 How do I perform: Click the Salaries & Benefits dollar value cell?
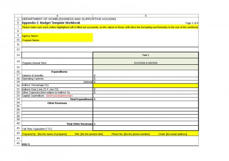pyautogui.click(x=146, y=75)
